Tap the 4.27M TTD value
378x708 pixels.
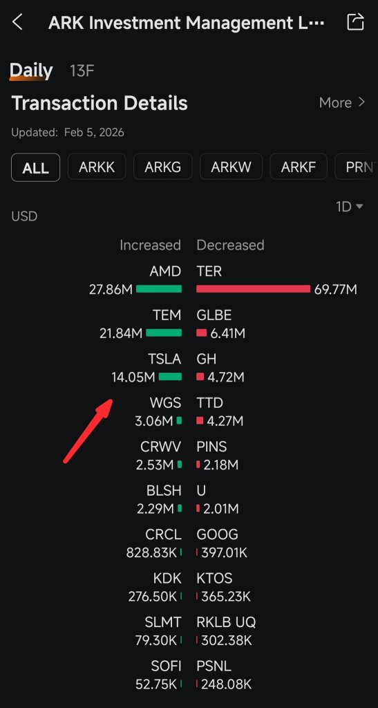click(225, 421)
